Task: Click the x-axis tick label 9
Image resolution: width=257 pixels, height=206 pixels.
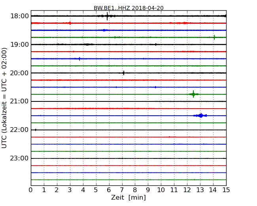Action: (x=148, y=190)
